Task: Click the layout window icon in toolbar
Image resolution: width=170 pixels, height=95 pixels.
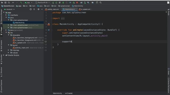Action: [x=97, y=2]
